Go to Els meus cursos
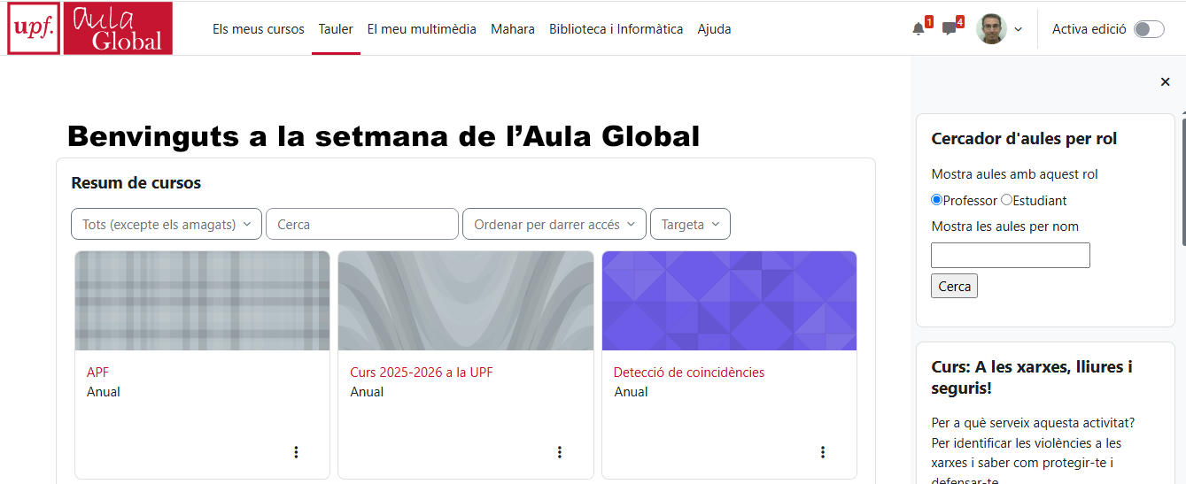Screen dimensions: 1186x484 (x=259, y=29)
